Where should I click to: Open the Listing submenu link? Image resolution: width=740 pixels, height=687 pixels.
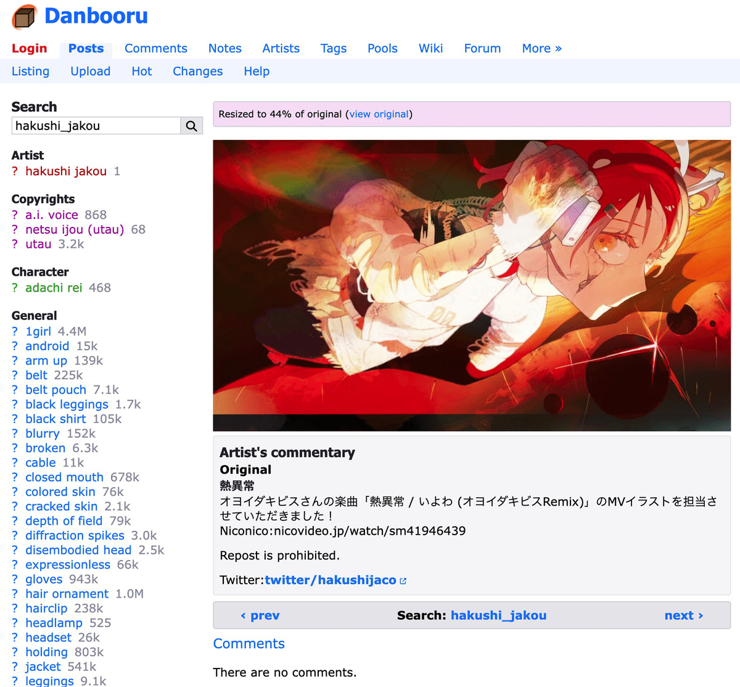click(x=30, y=72)
